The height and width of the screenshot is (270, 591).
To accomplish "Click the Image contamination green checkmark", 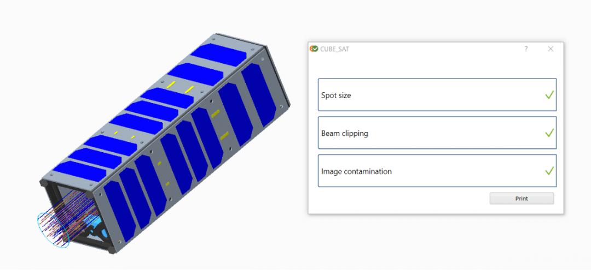I will [x=549, y=171].
